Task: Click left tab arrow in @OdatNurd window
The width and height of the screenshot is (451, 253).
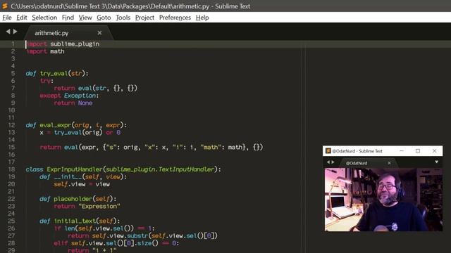Action: click(328, 162)
